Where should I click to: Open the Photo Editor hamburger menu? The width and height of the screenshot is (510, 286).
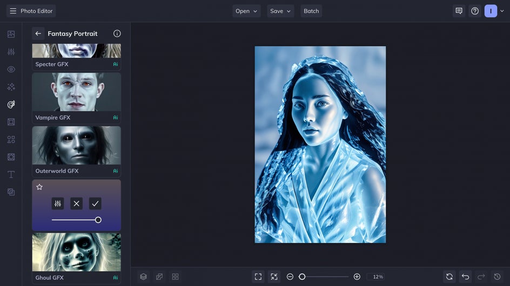13,11
